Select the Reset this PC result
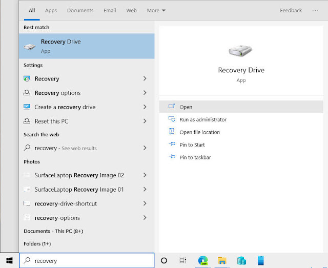The width and height of the screenshot is (328, 268). coord(87,121)
